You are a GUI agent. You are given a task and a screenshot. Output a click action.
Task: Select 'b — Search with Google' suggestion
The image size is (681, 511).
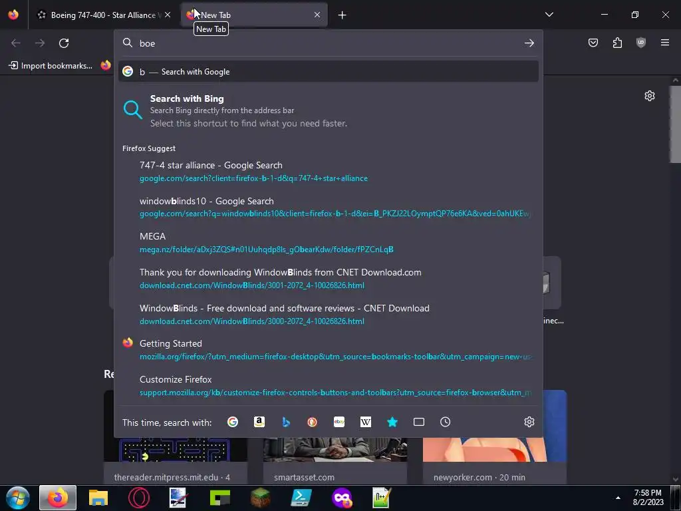pyautogui.click(x=329, y=72)
